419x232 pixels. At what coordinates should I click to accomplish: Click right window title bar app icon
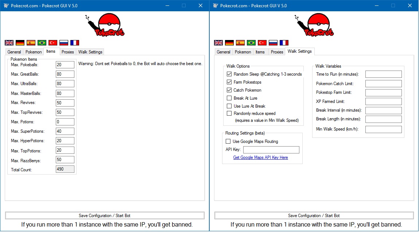coord(216,5)
